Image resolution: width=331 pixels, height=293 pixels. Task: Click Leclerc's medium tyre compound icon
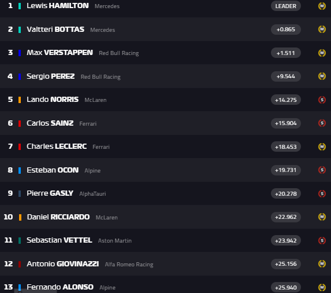(322, 146)
